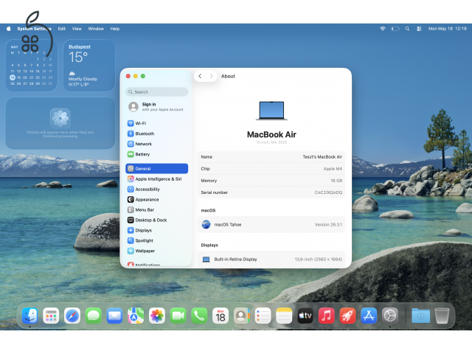Viewport: 472px width, 354px height.
Task: Open Contacts from the Dock
Action: click(242, 316)
